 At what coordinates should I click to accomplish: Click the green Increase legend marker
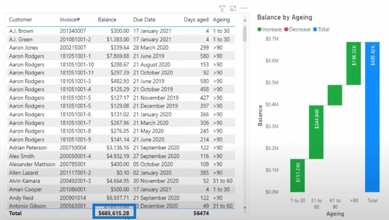(260, 29)
